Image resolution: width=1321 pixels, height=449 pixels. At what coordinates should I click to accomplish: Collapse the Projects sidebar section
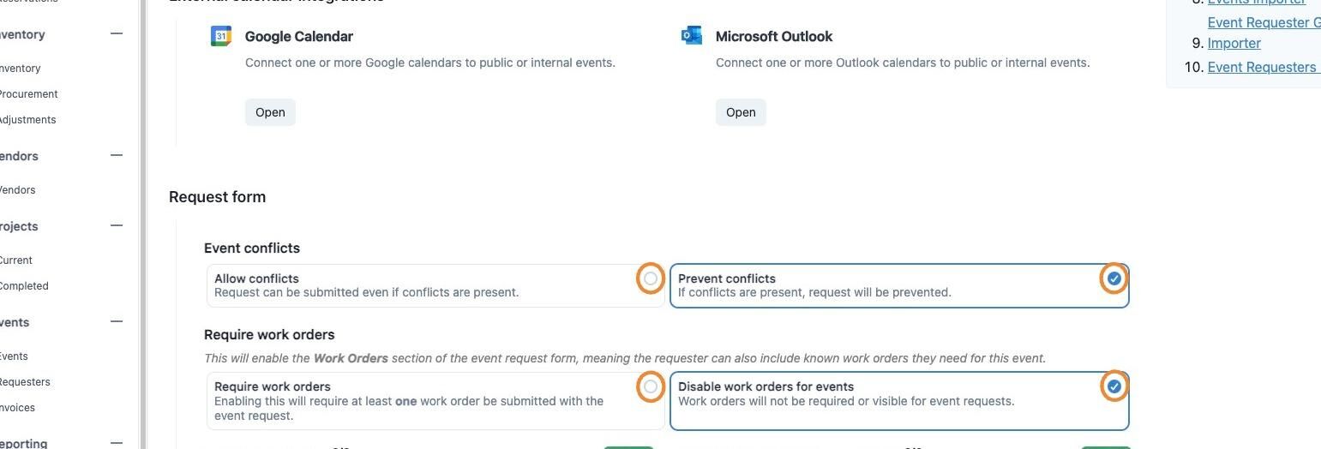(117, 225)
